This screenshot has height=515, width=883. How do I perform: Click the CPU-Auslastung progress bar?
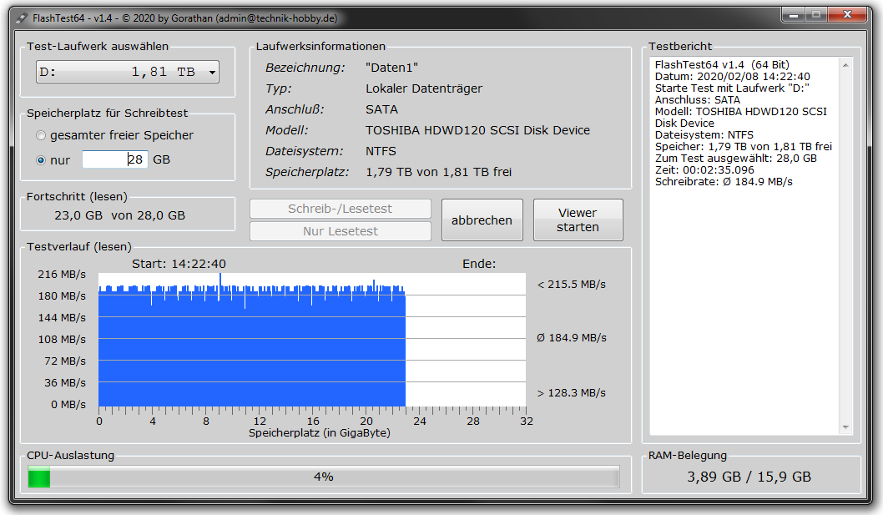tap(323, 477)
